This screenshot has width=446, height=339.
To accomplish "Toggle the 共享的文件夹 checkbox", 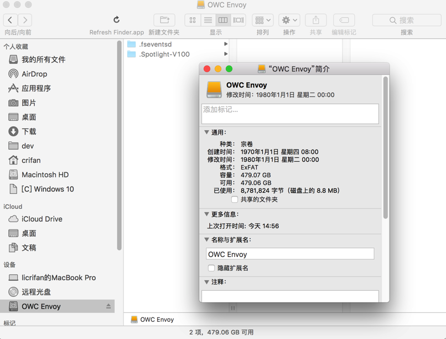I will 235,199.
